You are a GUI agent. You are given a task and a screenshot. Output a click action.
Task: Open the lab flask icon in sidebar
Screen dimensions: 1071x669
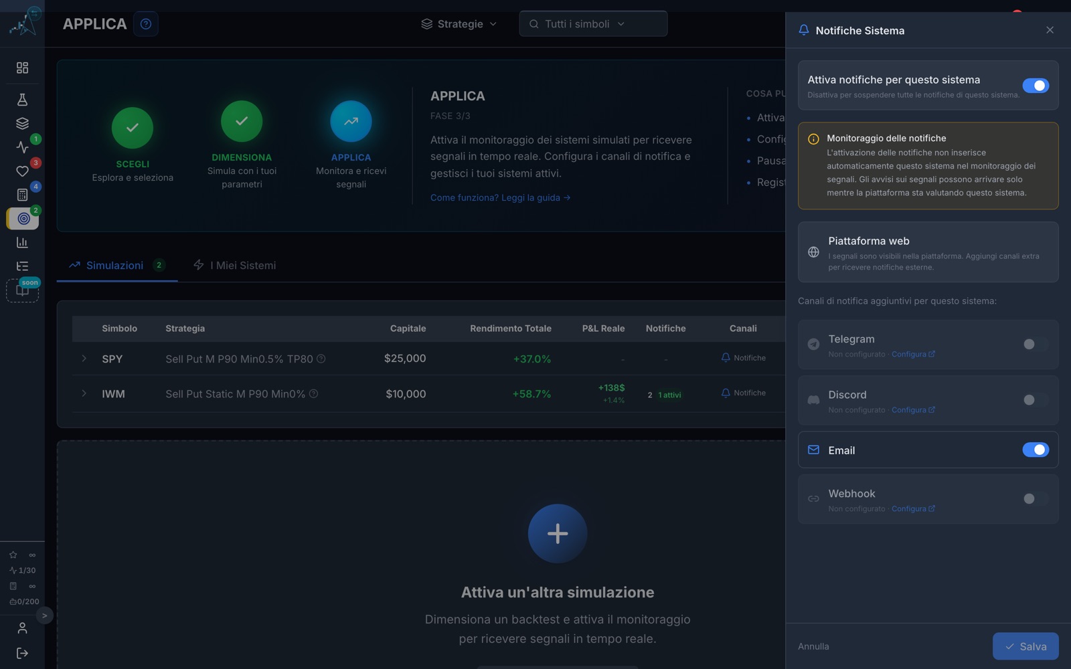[x=22, y=100]
